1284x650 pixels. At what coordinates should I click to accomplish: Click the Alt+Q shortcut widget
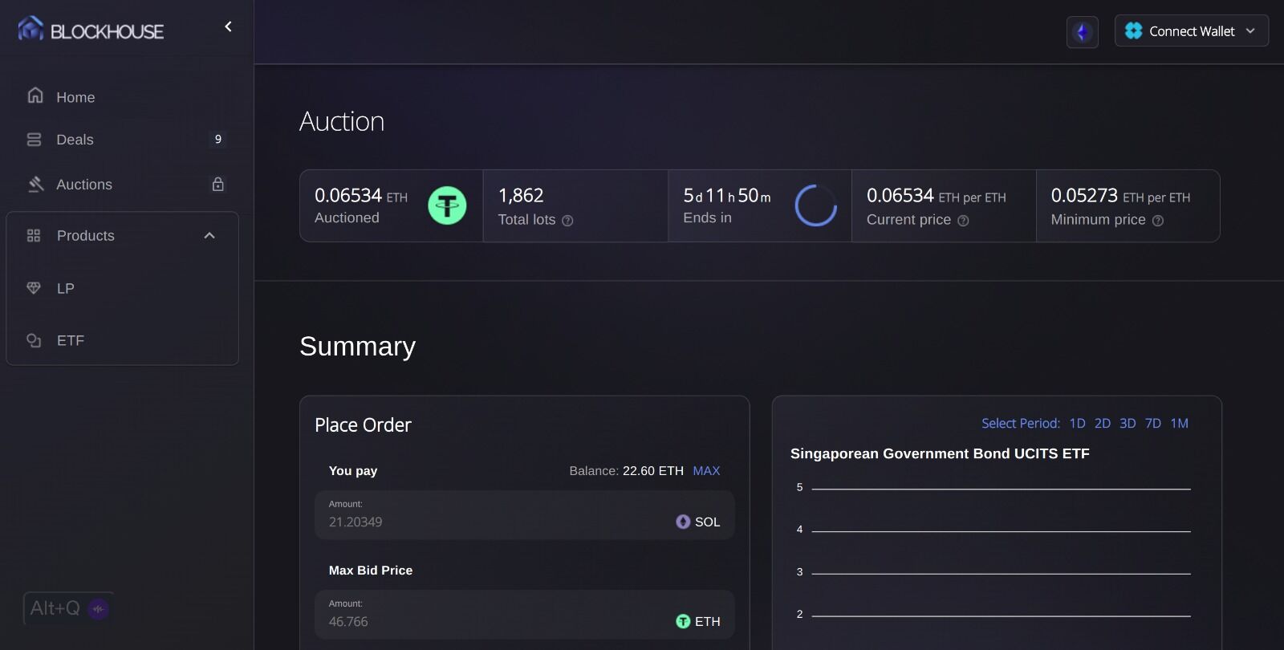click(68, 608)
